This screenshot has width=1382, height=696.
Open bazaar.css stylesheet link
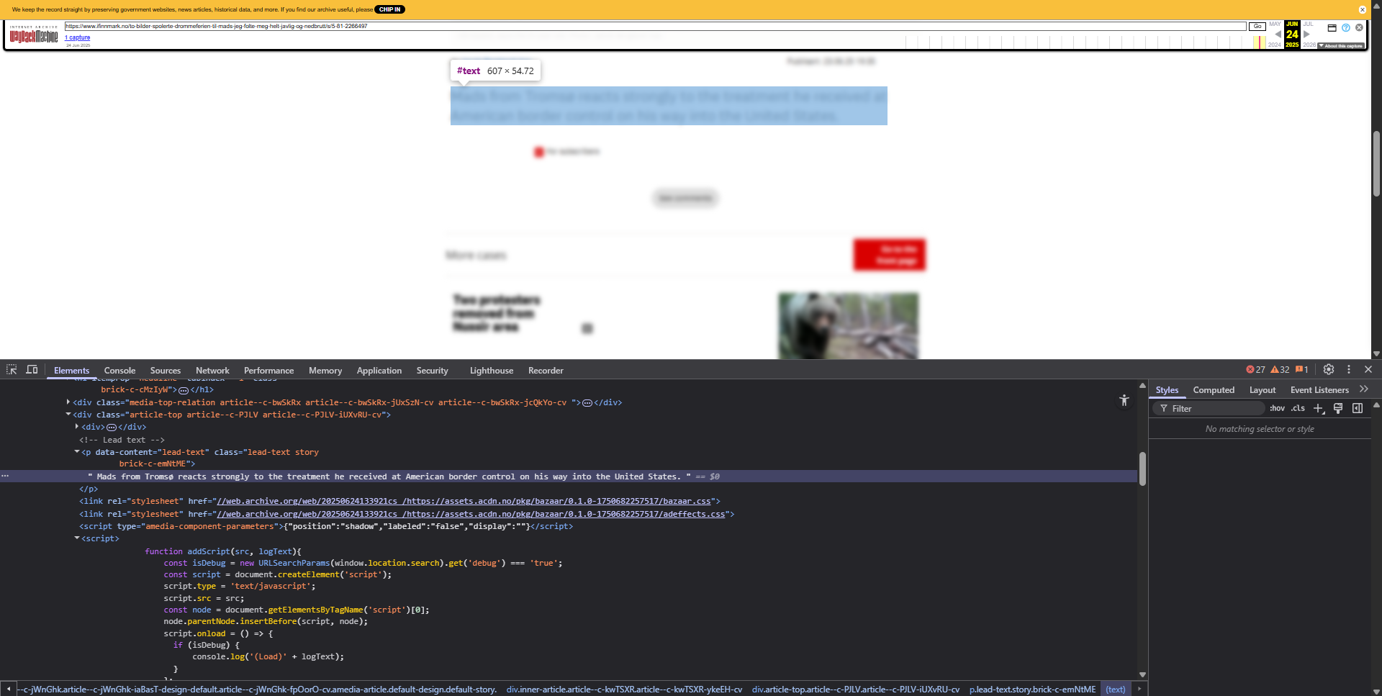(464, 501)
